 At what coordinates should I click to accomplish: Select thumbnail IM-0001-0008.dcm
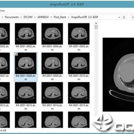click(26, 63)
